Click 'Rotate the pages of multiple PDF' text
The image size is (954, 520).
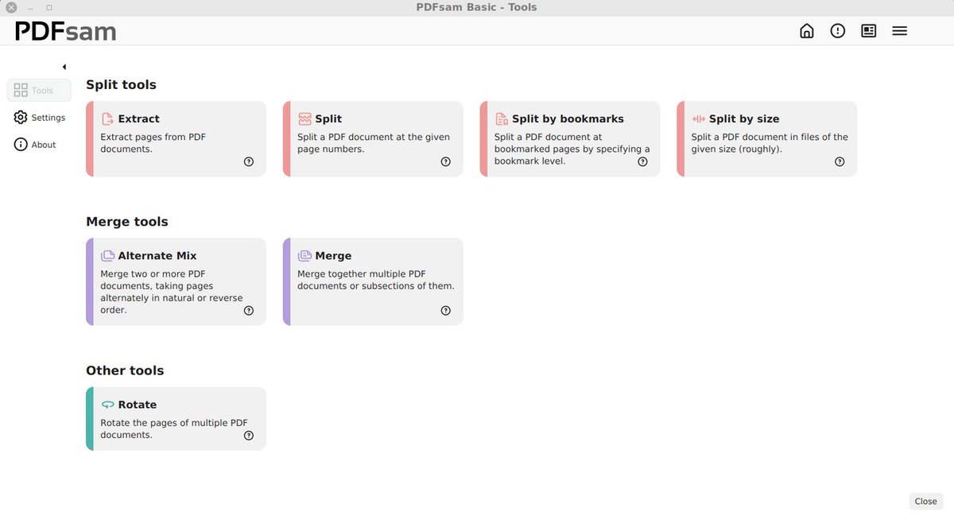[174, 423]
